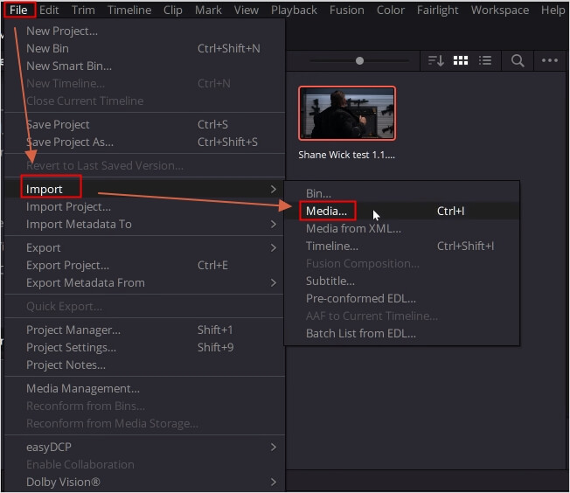This screenshot has width=570, height=493.
Task: Expand the easyDCP submenu
Action: (50, 447)
